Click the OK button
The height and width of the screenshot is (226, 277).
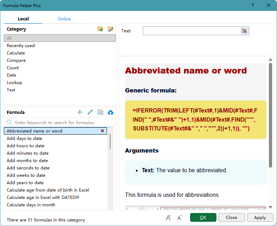point(203,217)
